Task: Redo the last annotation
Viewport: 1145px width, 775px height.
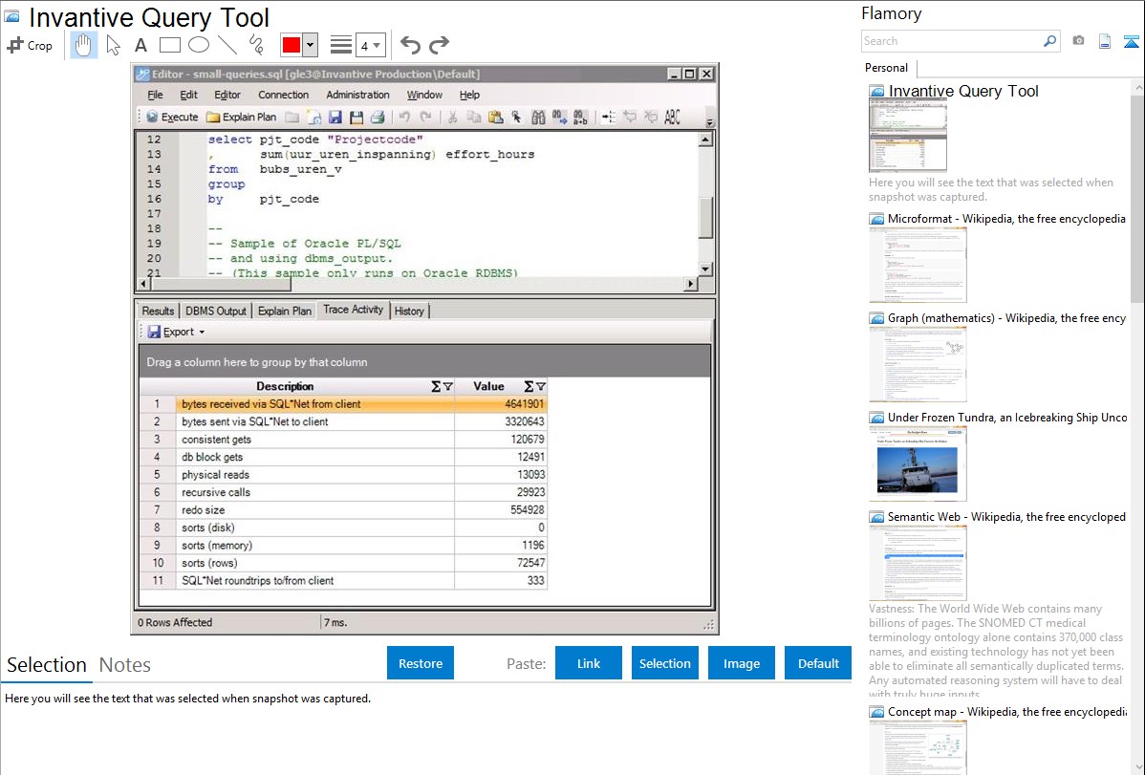Action: point(439,45)
